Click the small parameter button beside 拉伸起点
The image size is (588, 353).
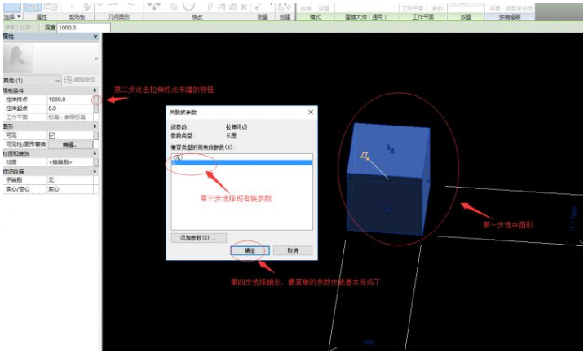point(95,108)
